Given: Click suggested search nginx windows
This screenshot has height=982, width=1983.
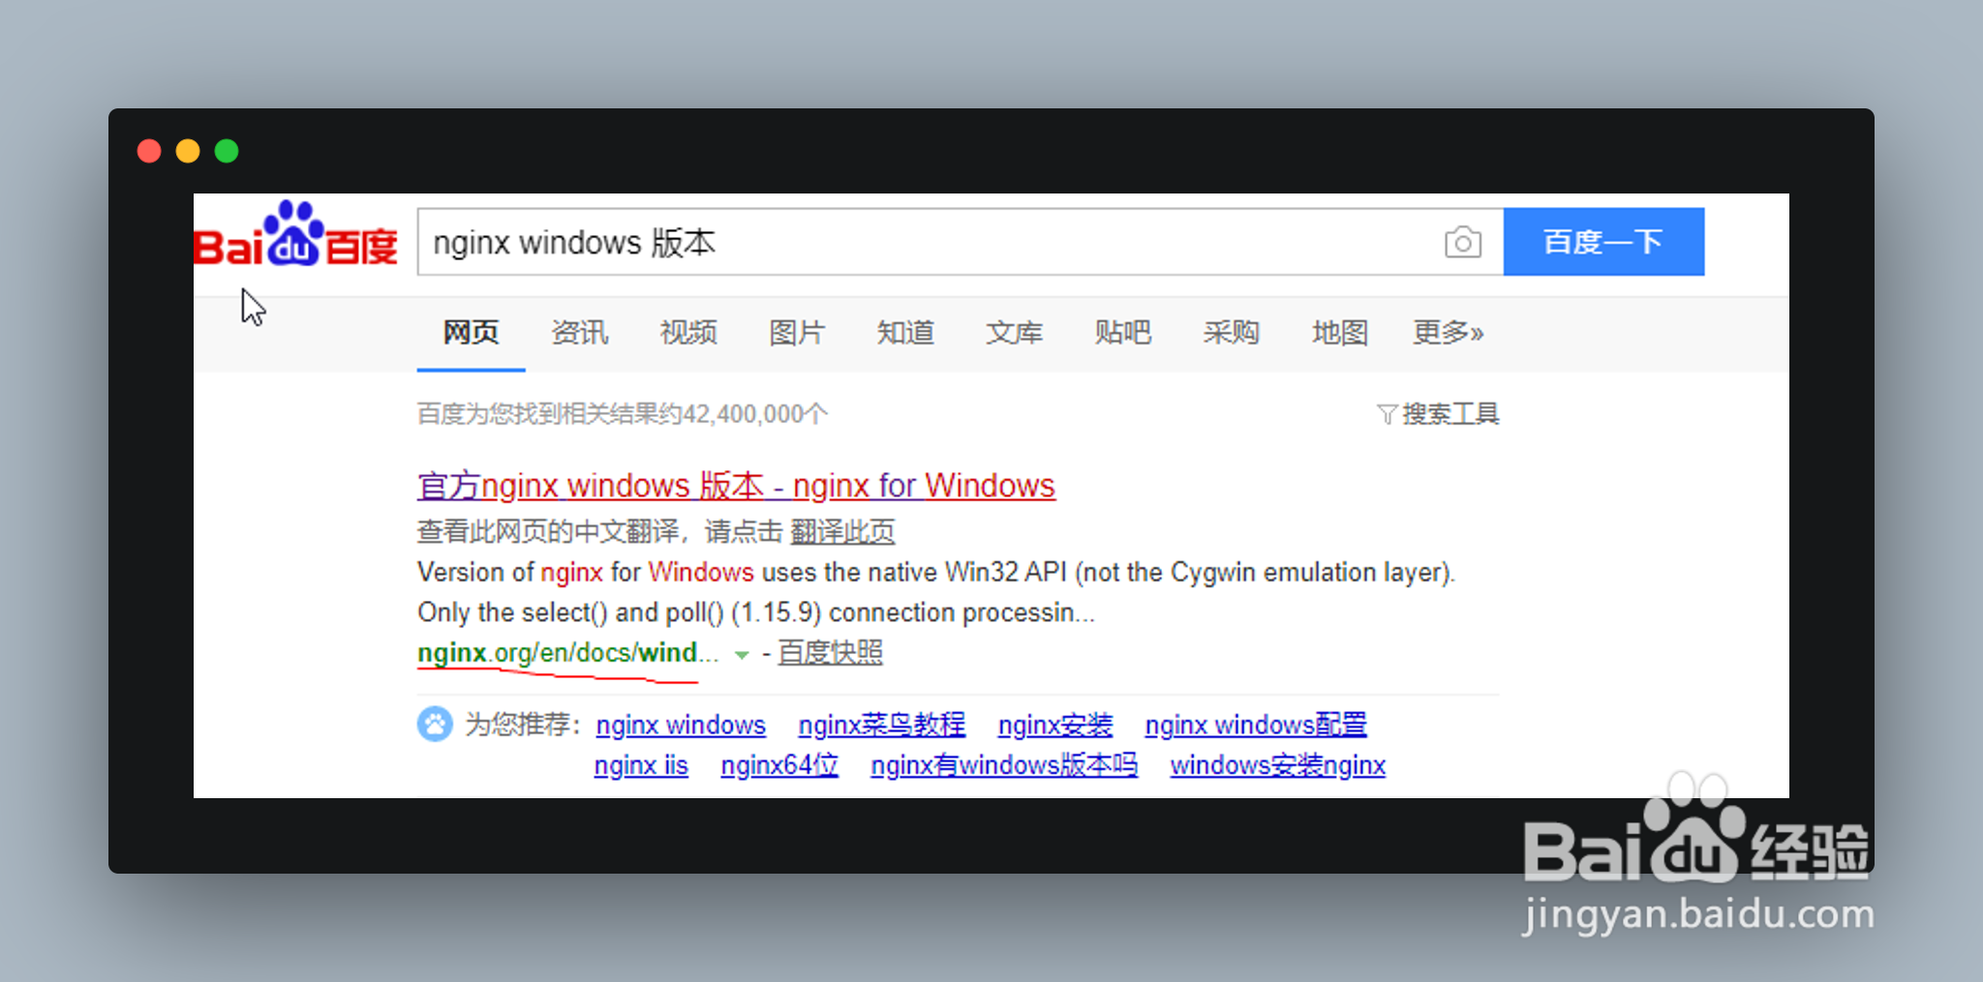Looking at the screenshot, I should pos(681,725).
